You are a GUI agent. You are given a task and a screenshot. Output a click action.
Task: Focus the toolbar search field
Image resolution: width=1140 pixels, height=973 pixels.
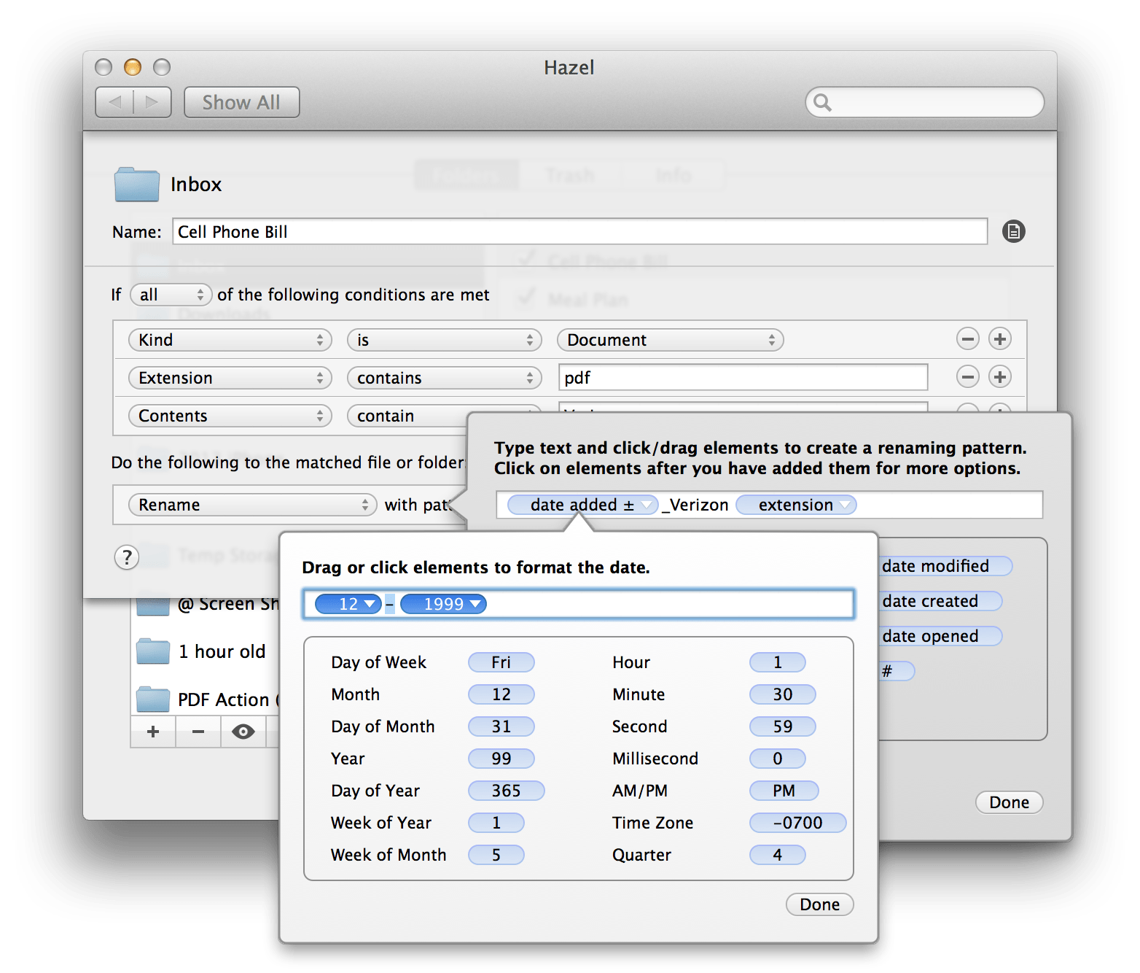point(924,102)
